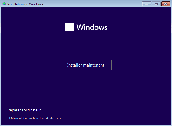Viewport: 172px width, 126px height.
Task: Click the setup icon in title bar
Action: (x=4, y=4)
